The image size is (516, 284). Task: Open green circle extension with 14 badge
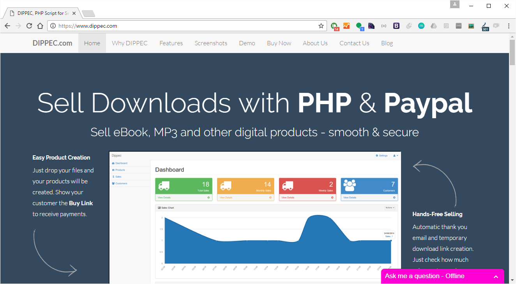pyautogui.click(x=334, y=26)
